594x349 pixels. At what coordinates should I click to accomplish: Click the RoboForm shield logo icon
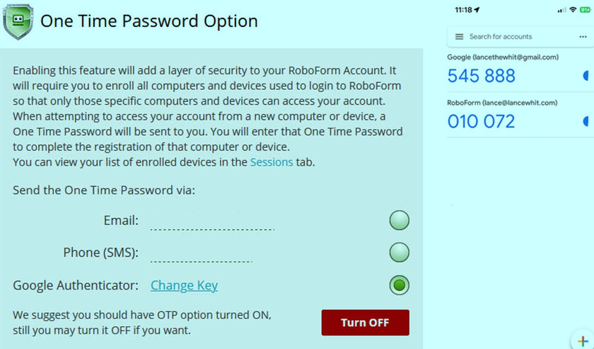click(x=17, y=22)
